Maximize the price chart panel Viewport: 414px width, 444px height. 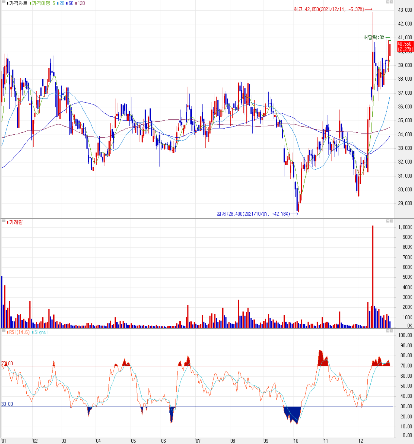[x=388, y=2]
